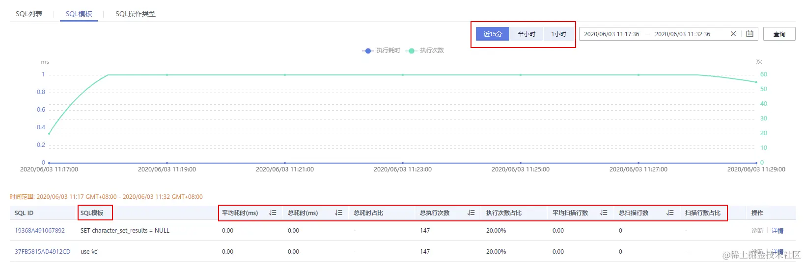Click chart axis label 2020/06/03 11:17:00

click(x=49, y=169)
